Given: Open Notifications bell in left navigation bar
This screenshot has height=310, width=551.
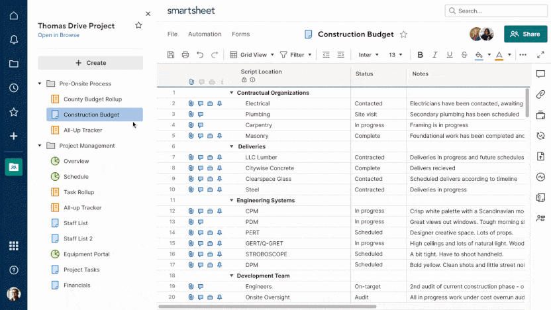Looking at the screenshot, I should 14,40.
